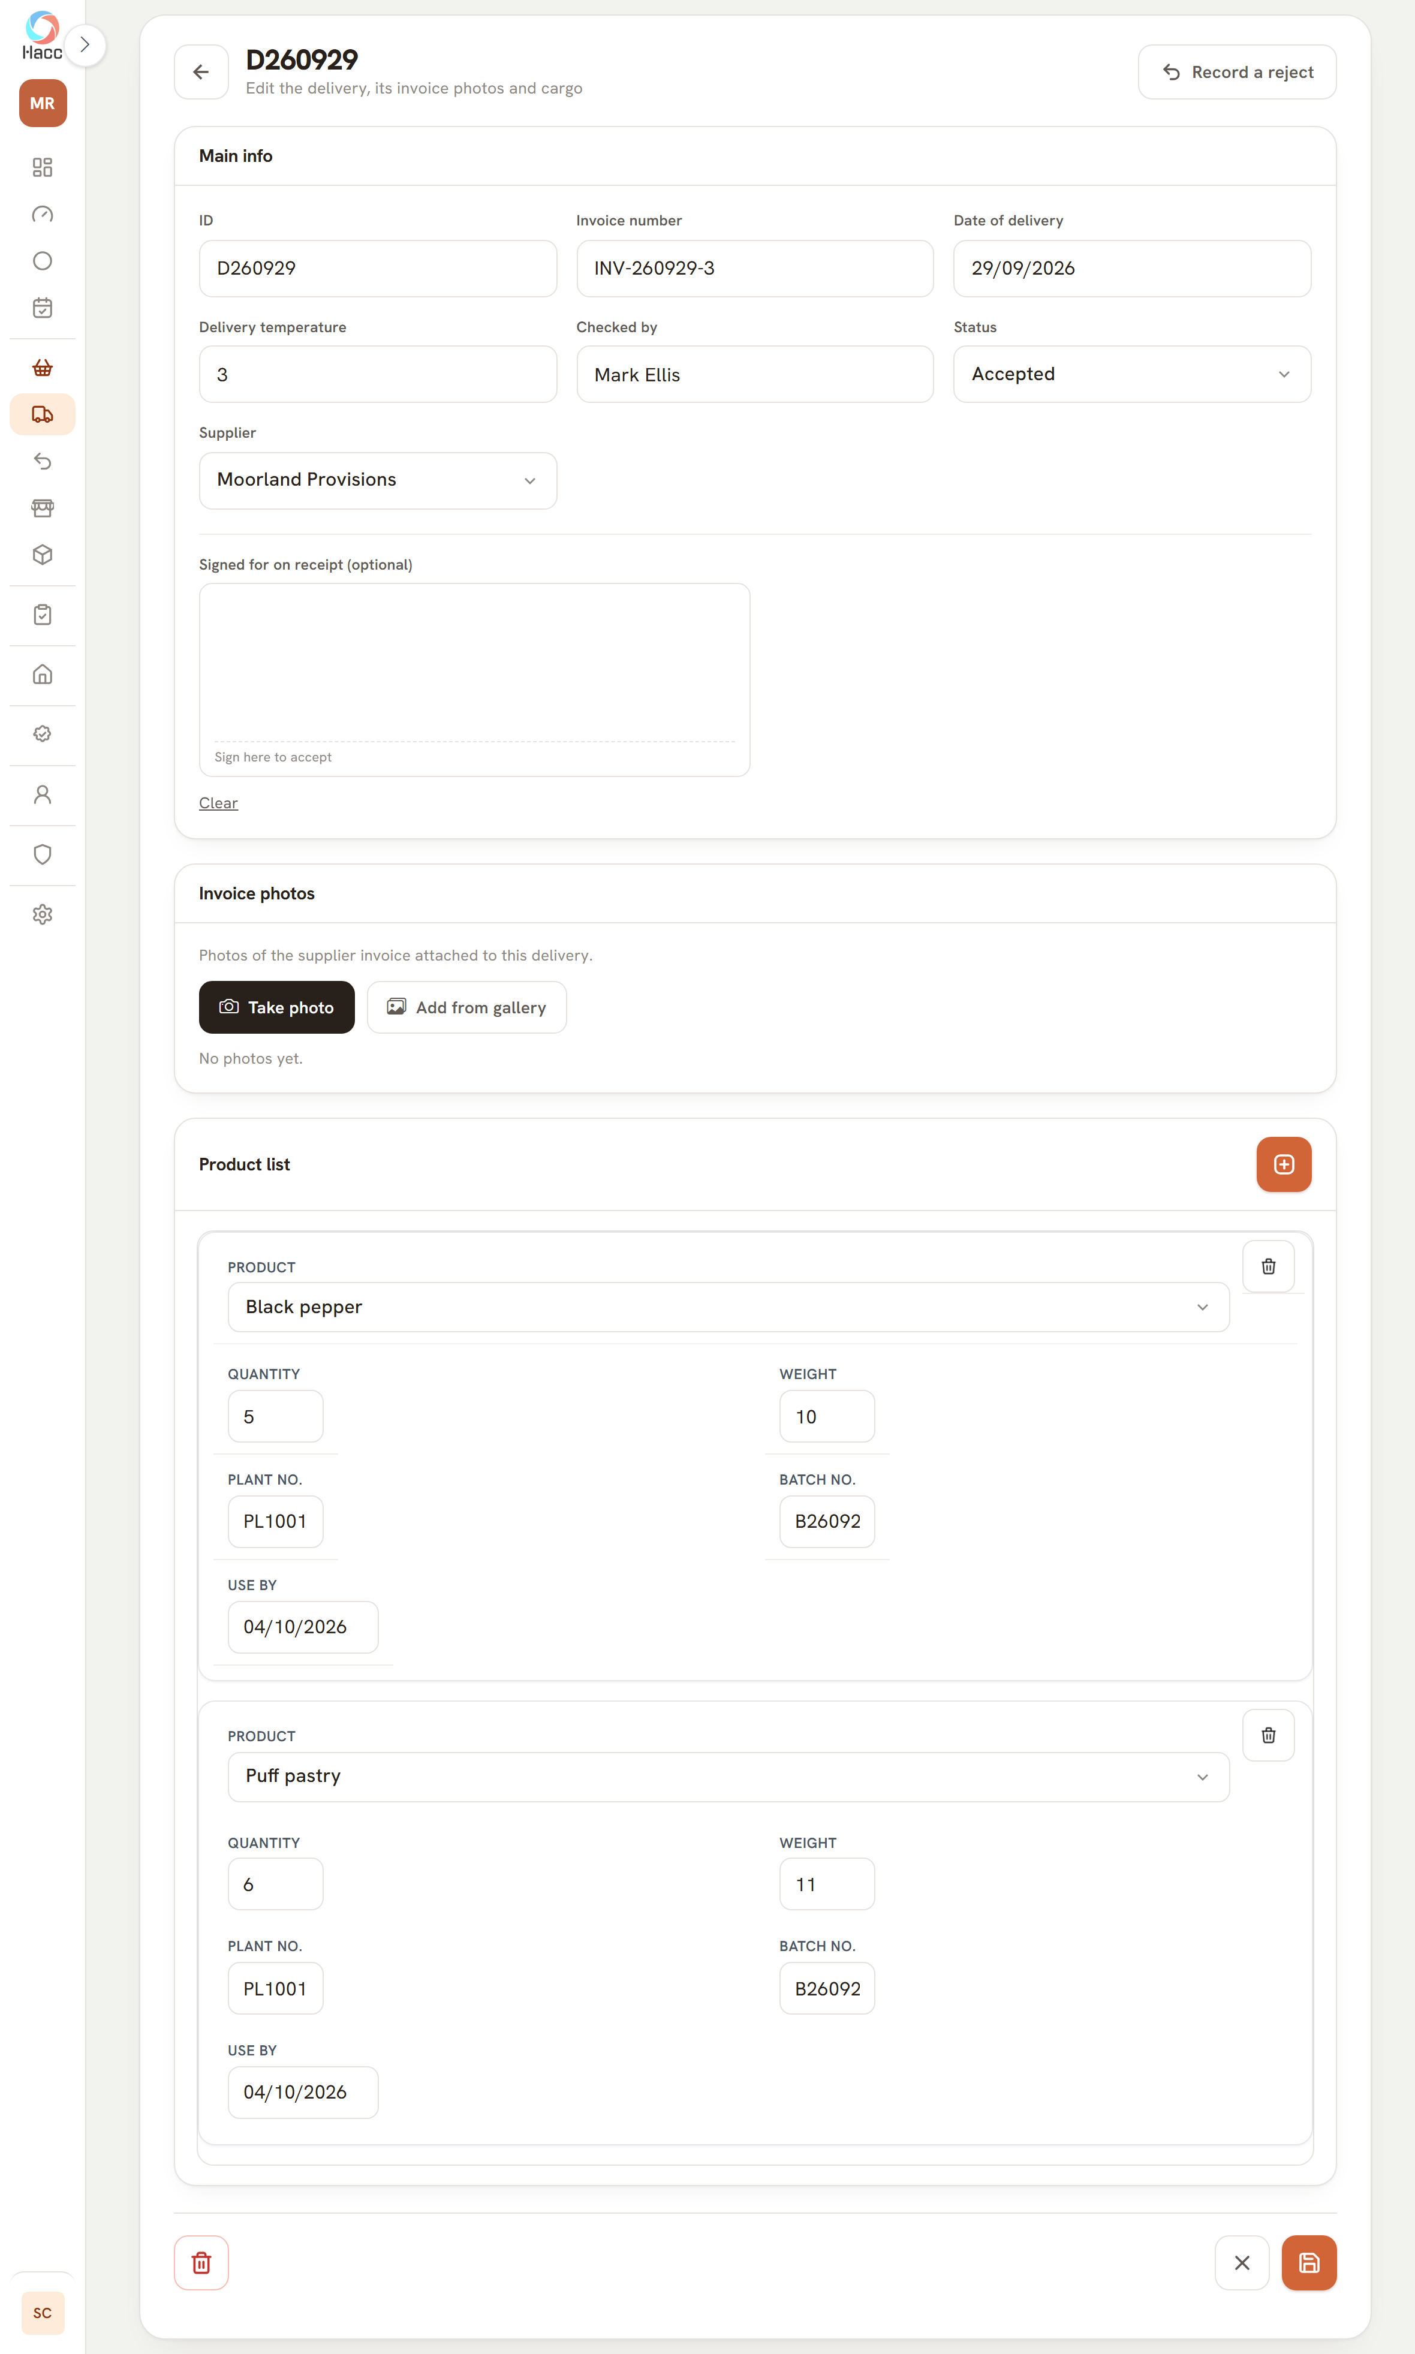Open the box package icon in sidebar
The width and height of the screenshot is (1415, 2354).
pyautogui.click(x=43, y=555)
